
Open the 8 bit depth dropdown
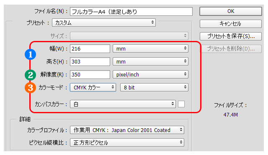click(x=154, y=87)
